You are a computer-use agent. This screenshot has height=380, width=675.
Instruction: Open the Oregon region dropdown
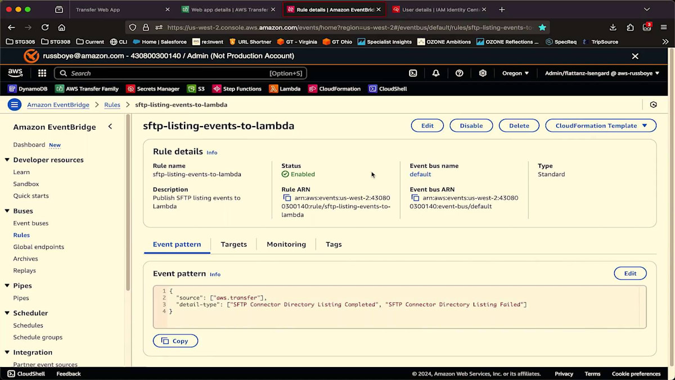coord(516,73)
